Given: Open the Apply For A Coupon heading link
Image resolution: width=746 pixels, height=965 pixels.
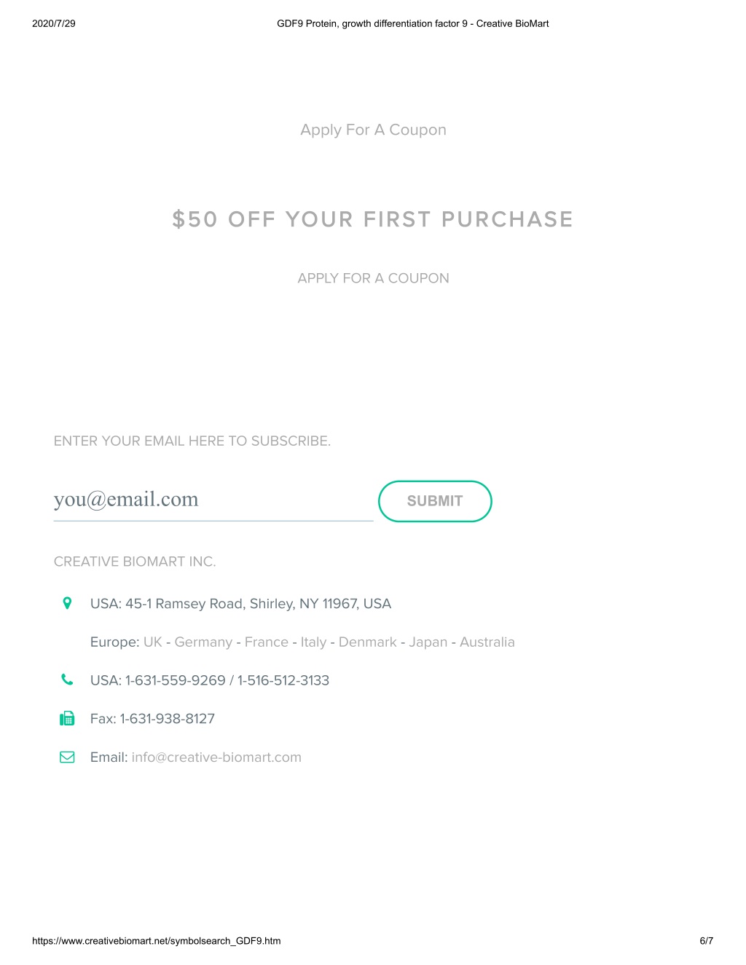Looking at the screenshot, I should pos(373,130).
